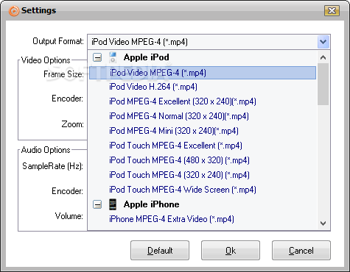This screenshot has width=350, height=272.
Task: Choose iPod MPEG-4 Normal (320 x 240)
Action: point(179,116)
